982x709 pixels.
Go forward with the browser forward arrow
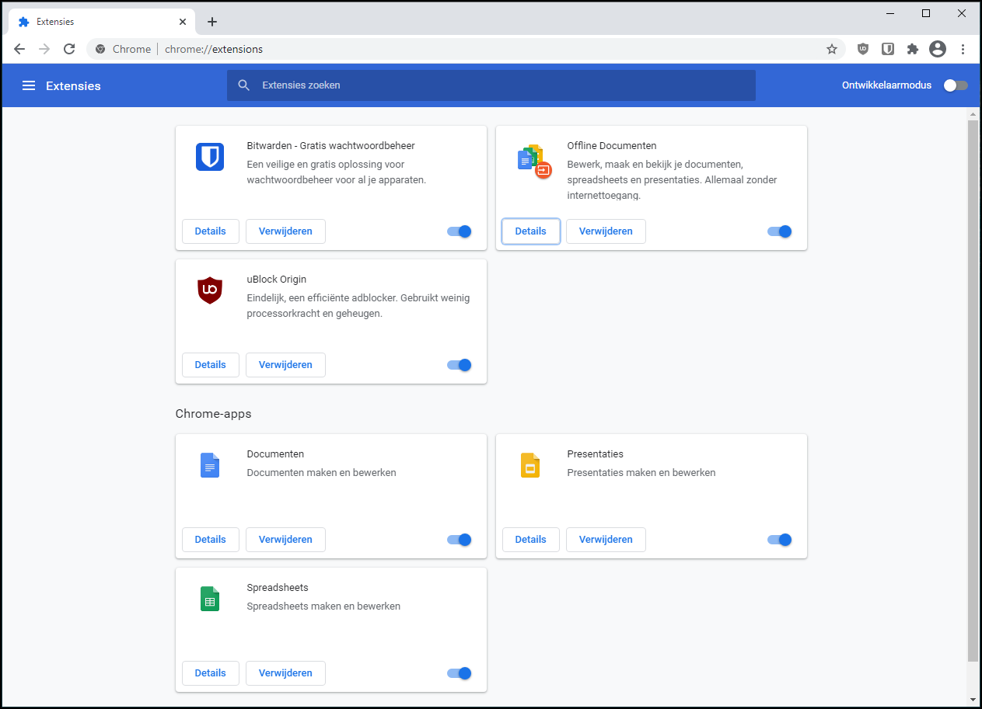44,49
